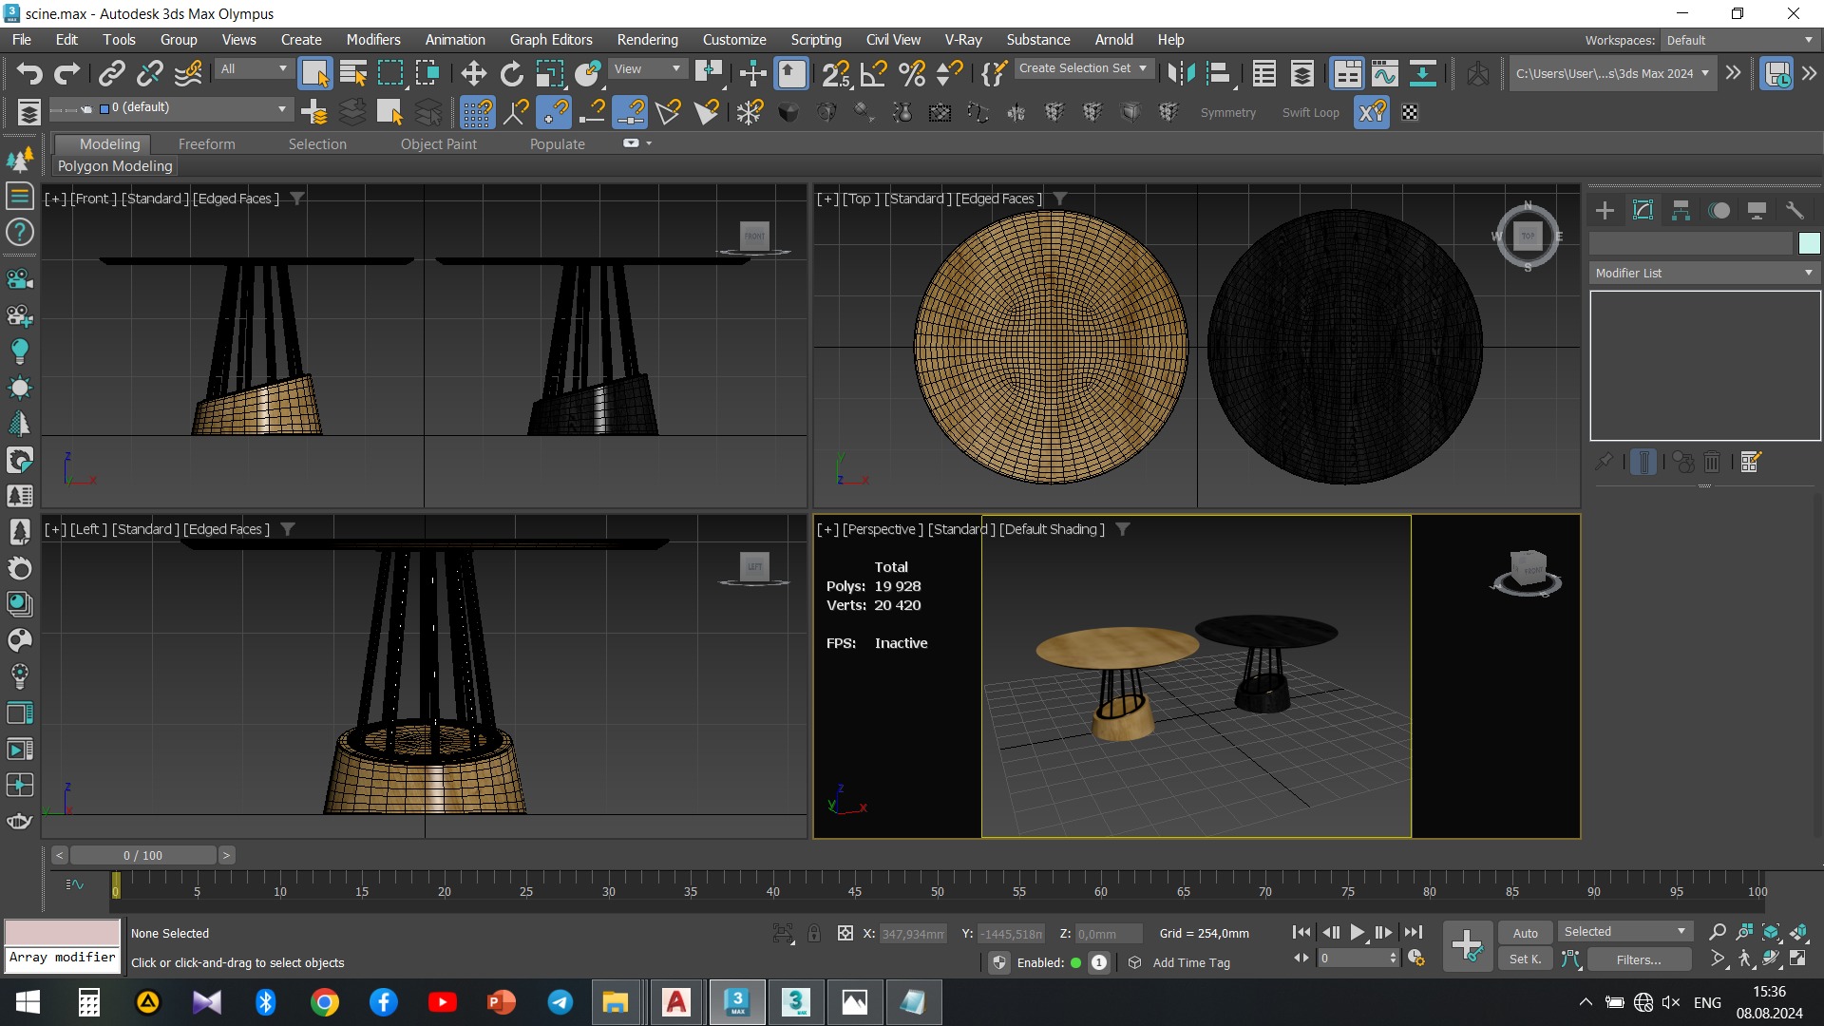This screenshot has width=1824, height=1026.
Task: Open Curve Editor icon in toolbar
Action: pyautogui.click(x=1384, y=73)
